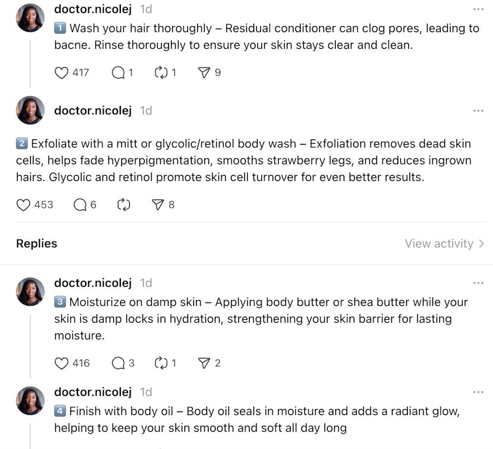Like the 'Moisturize on damp skin' post
This screenshot has height=449, width=493.
(x=62, y=363)
